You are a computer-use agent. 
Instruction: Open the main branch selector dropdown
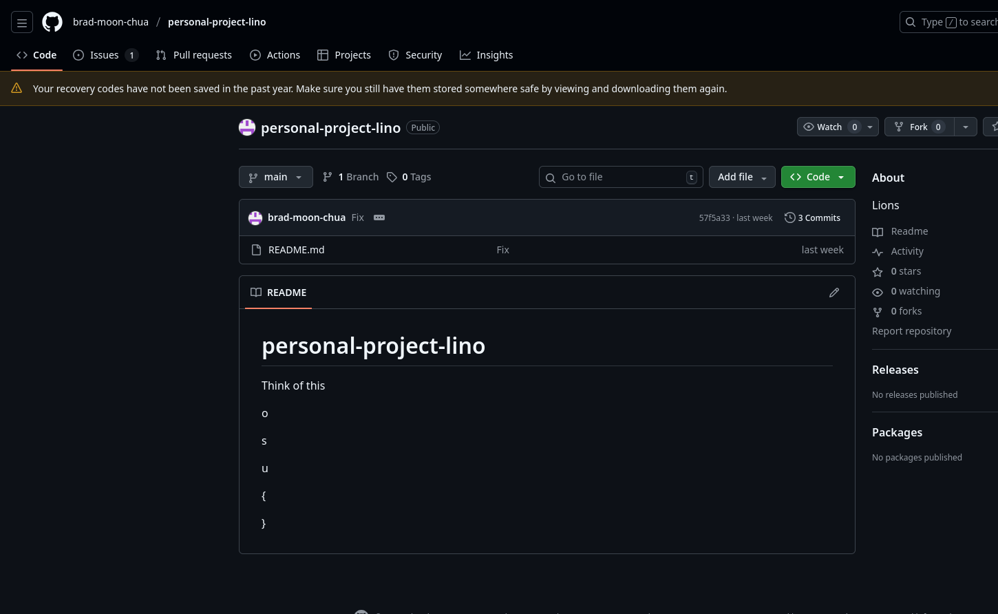[275, 177]
